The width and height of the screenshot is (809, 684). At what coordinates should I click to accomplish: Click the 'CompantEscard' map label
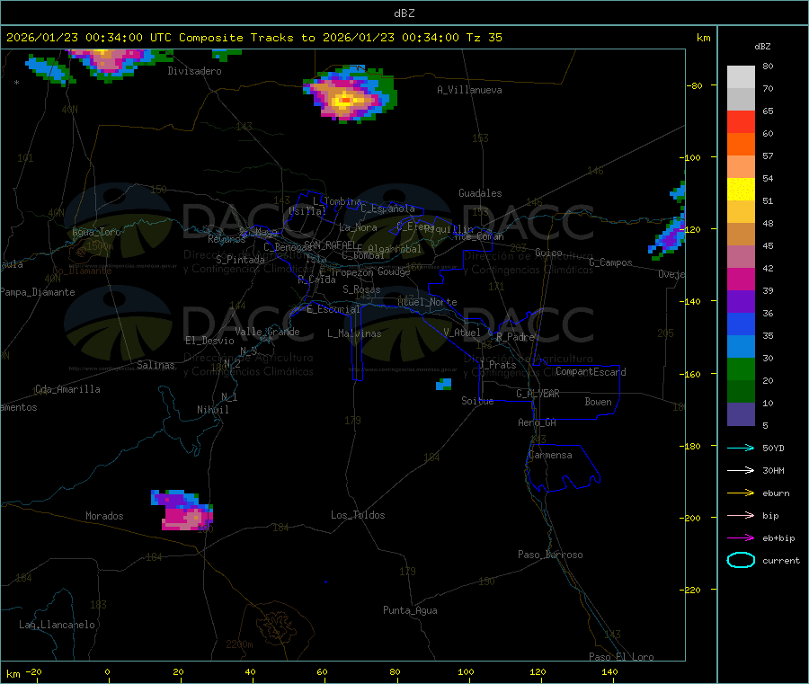591,372
